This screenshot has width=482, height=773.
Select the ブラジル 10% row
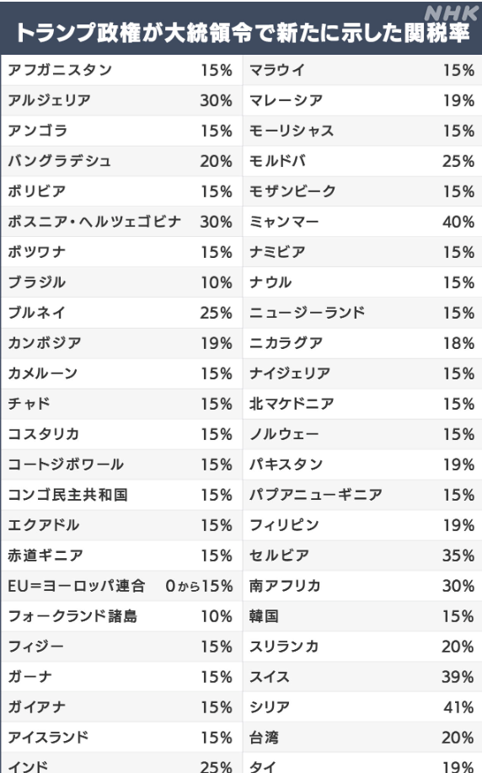[121, 282]
